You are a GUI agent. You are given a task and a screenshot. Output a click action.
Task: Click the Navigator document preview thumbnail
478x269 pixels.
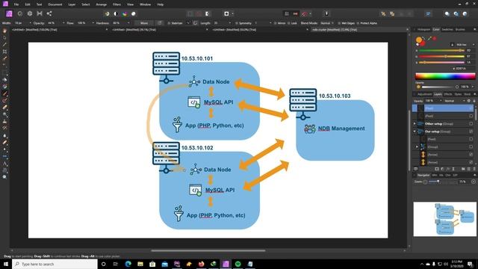tap(445, 219)
